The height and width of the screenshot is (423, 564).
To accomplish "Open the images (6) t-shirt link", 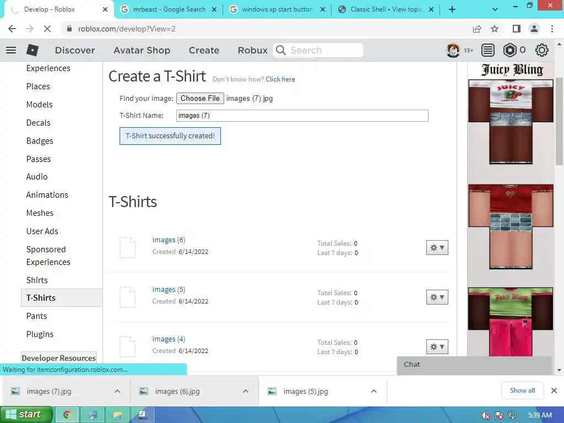I will [169, 240].
